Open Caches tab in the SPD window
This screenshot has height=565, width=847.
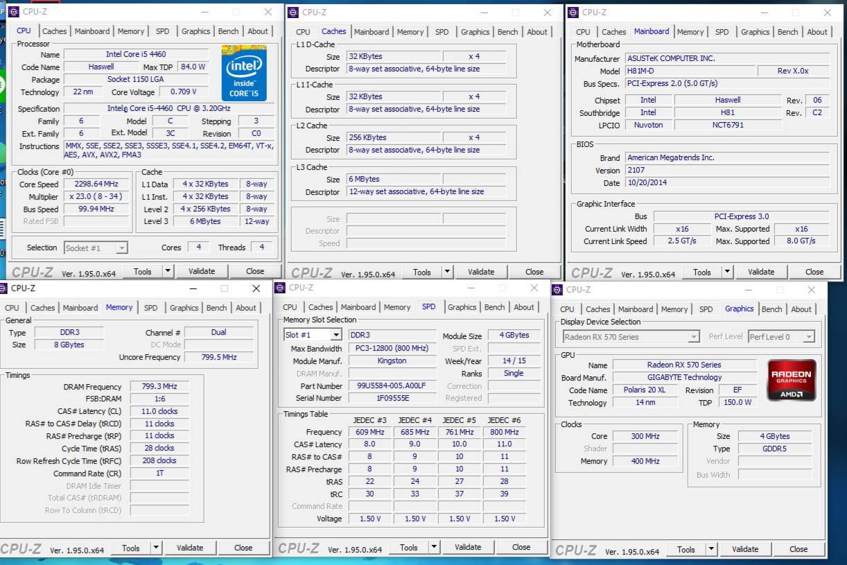pyautogui.click(x=320, y=307)
